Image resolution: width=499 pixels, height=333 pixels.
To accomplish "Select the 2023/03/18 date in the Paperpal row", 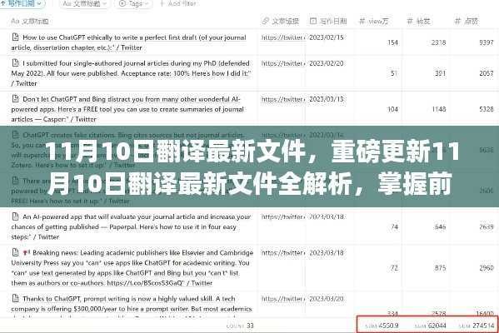I will (x=327, y=216).
